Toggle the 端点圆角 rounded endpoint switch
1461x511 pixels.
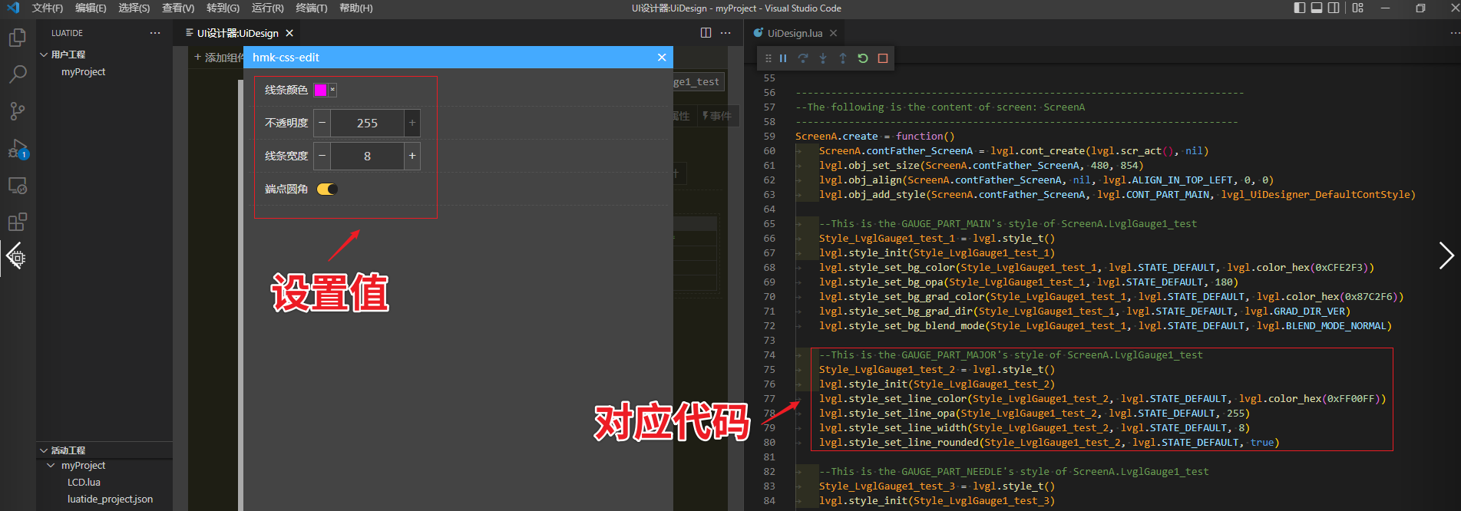(327, 190)
